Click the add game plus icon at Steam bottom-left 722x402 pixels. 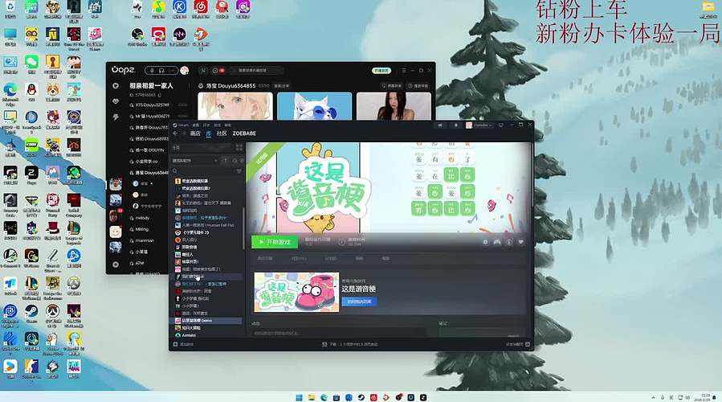(175, 344)
